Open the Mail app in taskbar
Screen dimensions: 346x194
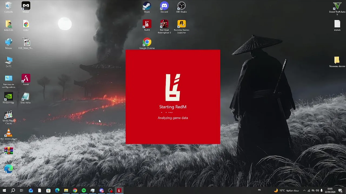click(31, 190)
